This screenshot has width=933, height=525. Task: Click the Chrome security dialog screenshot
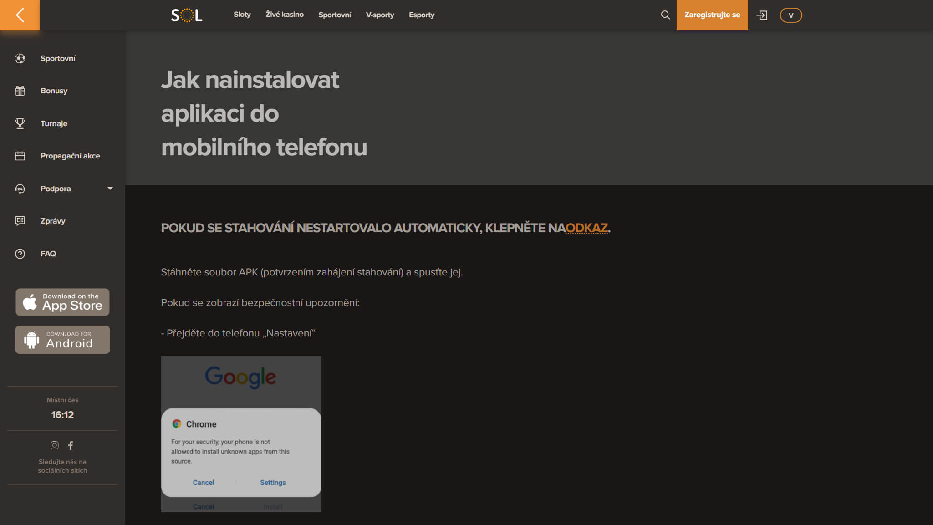[241, 434]
